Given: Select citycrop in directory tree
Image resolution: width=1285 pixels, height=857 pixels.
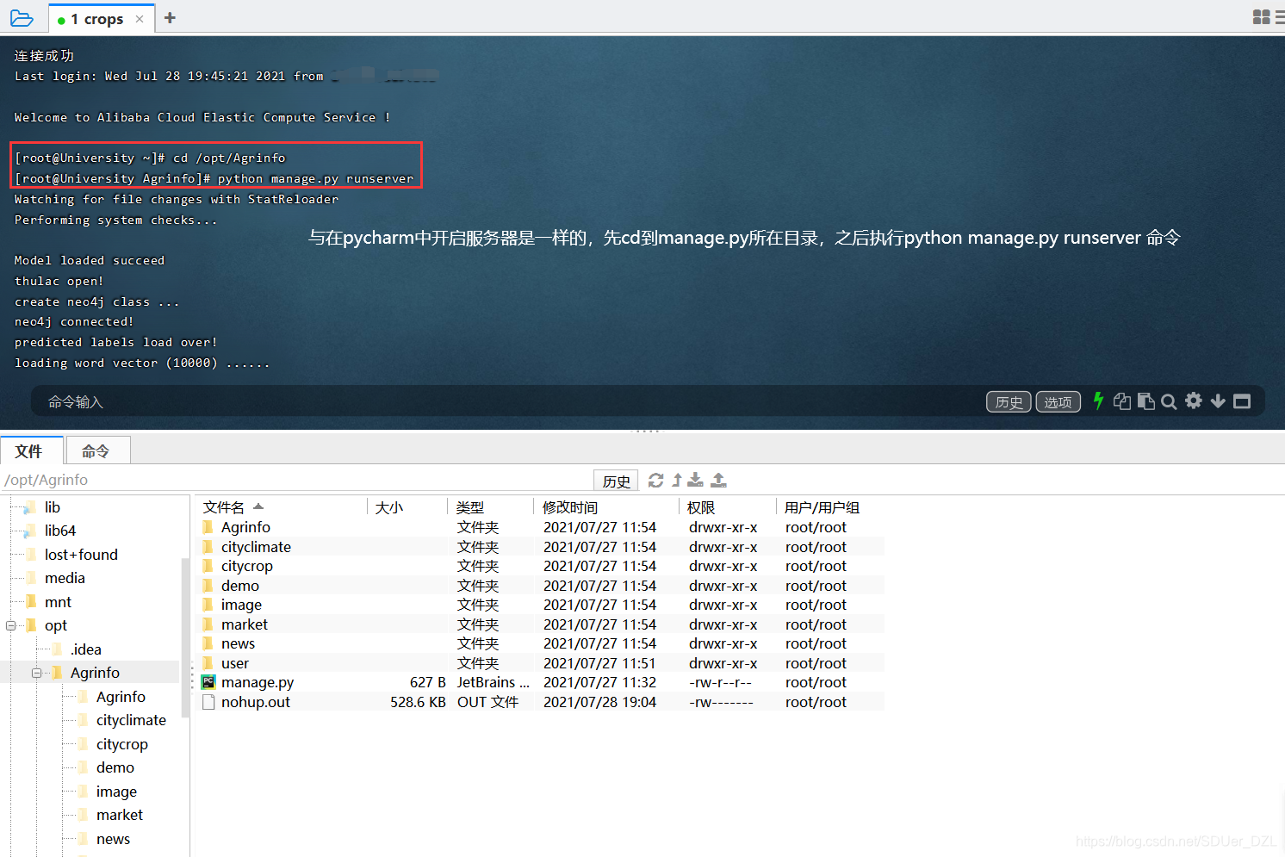Looking at the screenshot, I should 122,744.
